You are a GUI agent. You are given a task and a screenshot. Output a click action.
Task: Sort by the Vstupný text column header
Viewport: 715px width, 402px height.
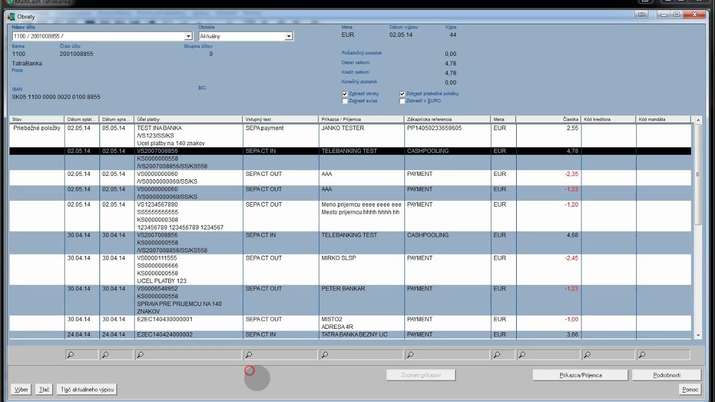[281, 119]
